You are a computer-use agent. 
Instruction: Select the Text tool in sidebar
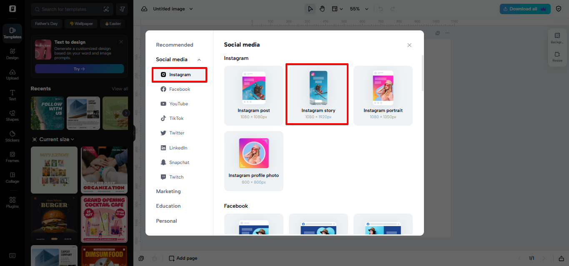pyautogui.click(x=13, y=95)
